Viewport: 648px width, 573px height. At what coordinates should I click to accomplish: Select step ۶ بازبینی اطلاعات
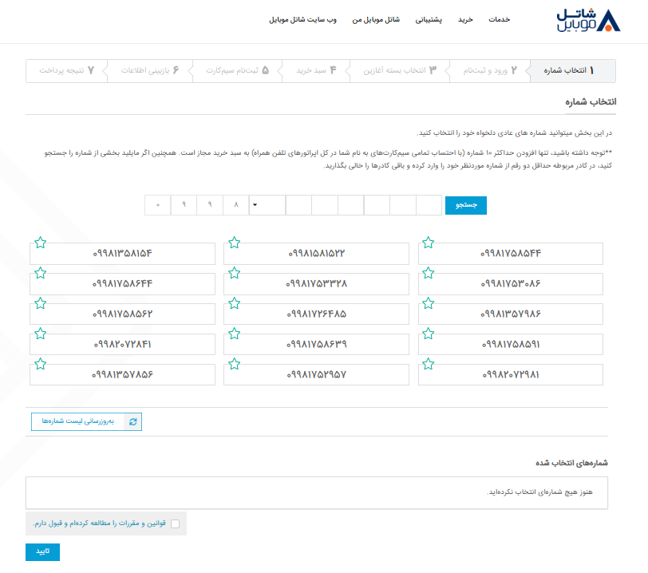click(x=149, y=71)
